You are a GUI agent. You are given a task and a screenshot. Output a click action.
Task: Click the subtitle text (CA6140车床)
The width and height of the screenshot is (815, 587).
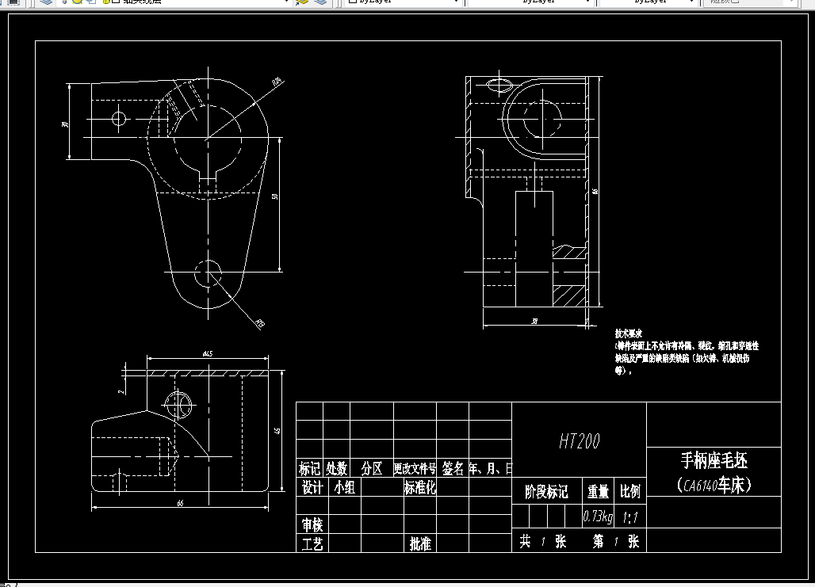714,485
